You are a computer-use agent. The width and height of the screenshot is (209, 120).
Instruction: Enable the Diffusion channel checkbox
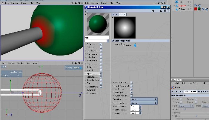point(101,47)
